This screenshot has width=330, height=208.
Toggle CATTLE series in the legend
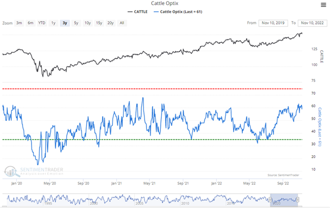click(x=138, y=11)
